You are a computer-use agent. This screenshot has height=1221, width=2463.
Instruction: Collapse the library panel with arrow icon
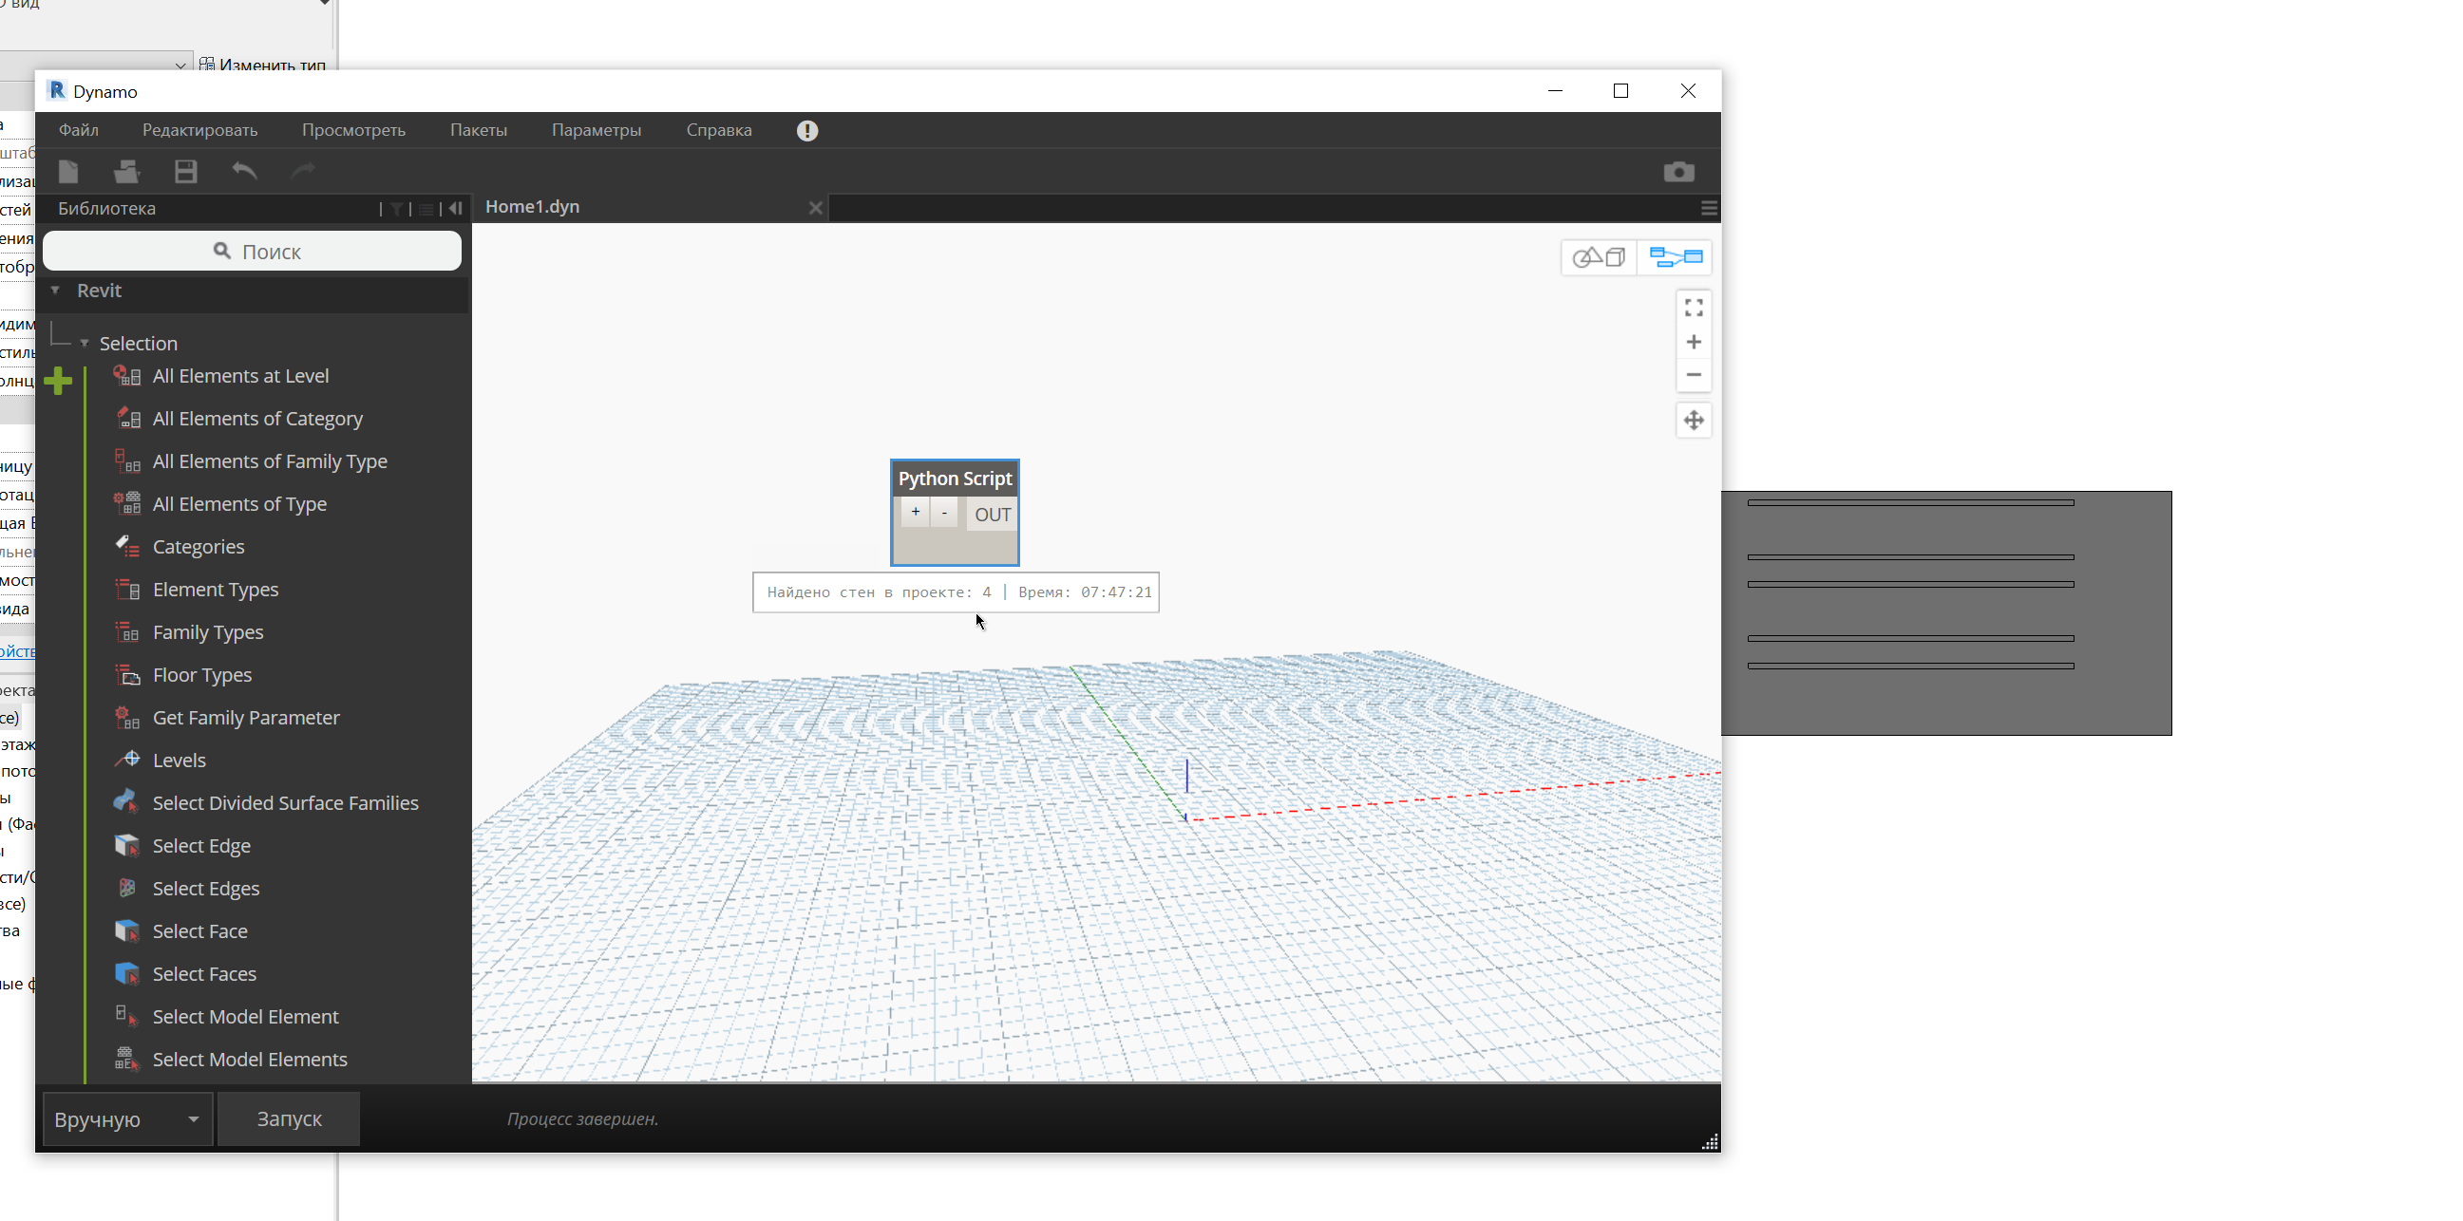(x=456, y=208)
